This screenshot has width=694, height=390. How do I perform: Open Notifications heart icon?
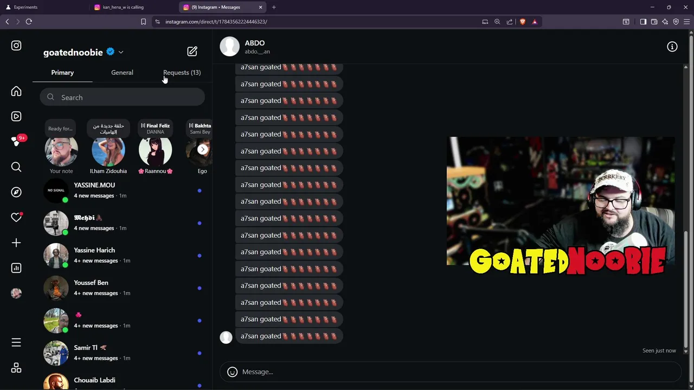coord(16,217)
